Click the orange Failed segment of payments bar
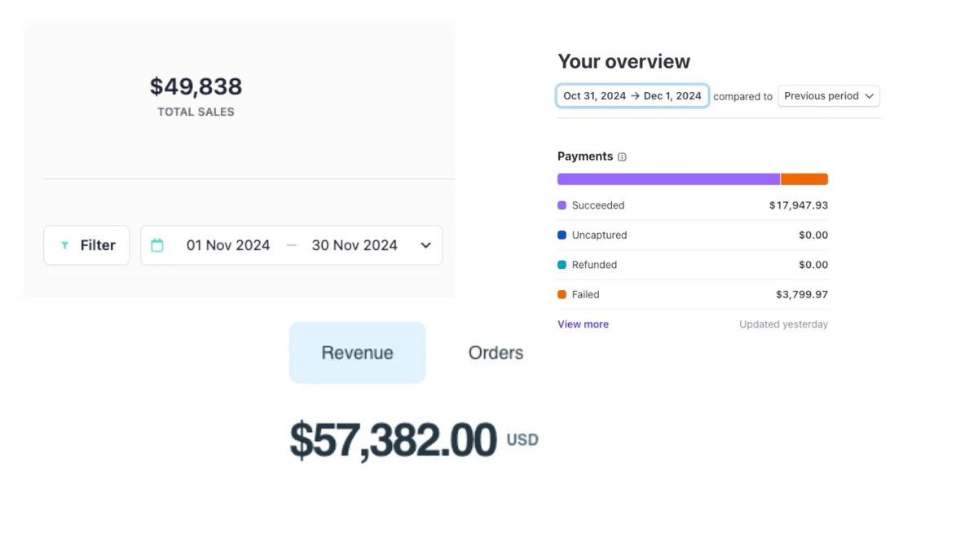This screenshot has height=550, width=978. 804,179
